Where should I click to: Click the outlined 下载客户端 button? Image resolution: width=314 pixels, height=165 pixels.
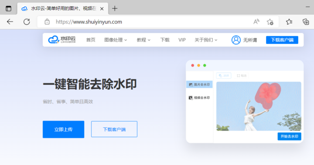tap(114, 129)
